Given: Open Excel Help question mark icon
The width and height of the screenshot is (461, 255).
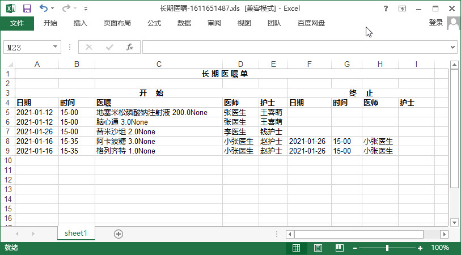Looking at the screenshot, I should (x=386, y=8).
